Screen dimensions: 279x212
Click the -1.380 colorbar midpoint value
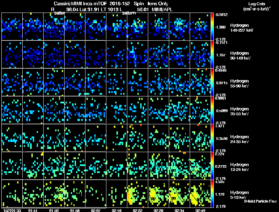220,27
